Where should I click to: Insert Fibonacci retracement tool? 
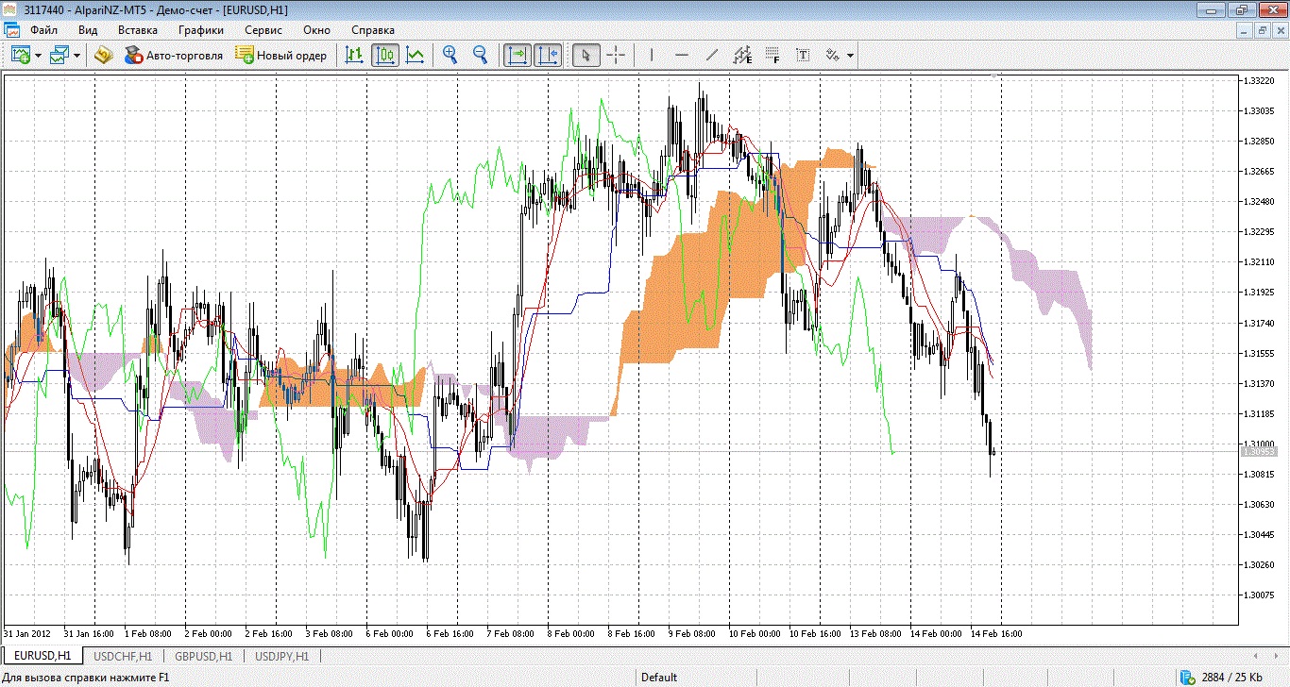[x=772, y=56]
